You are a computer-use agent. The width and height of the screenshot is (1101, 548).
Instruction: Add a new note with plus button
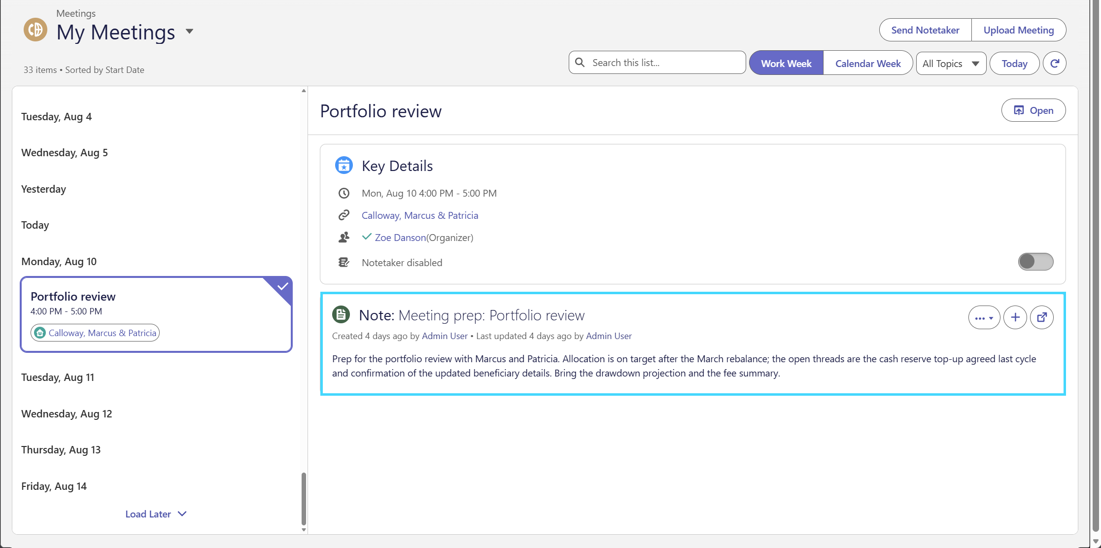click(x=1015, y=317)
